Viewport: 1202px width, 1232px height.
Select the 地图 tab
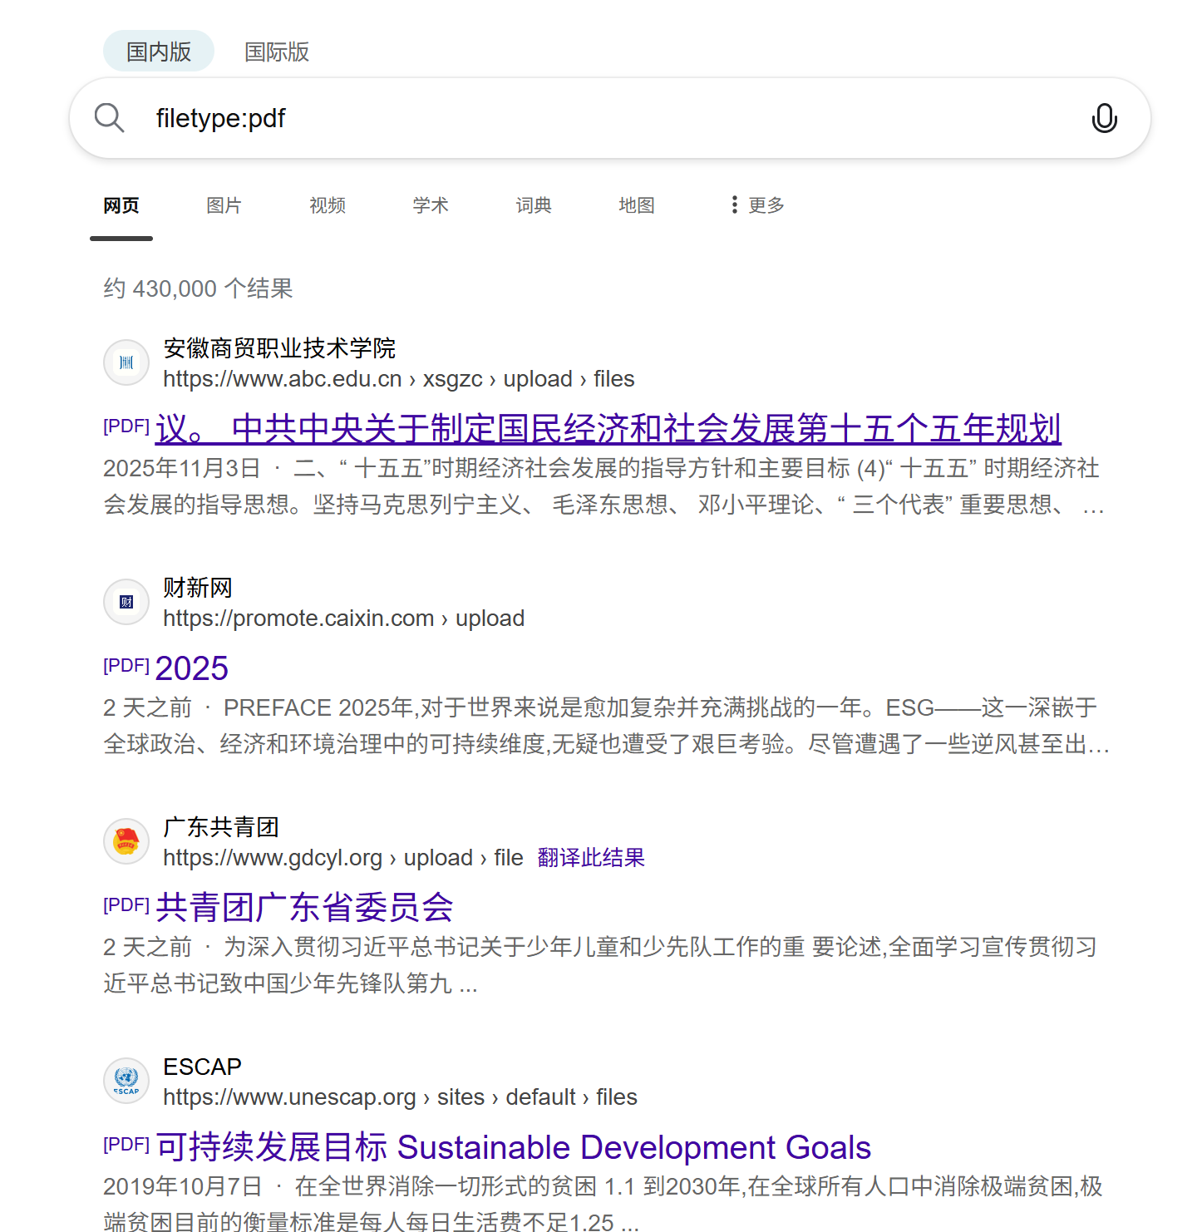637,205
